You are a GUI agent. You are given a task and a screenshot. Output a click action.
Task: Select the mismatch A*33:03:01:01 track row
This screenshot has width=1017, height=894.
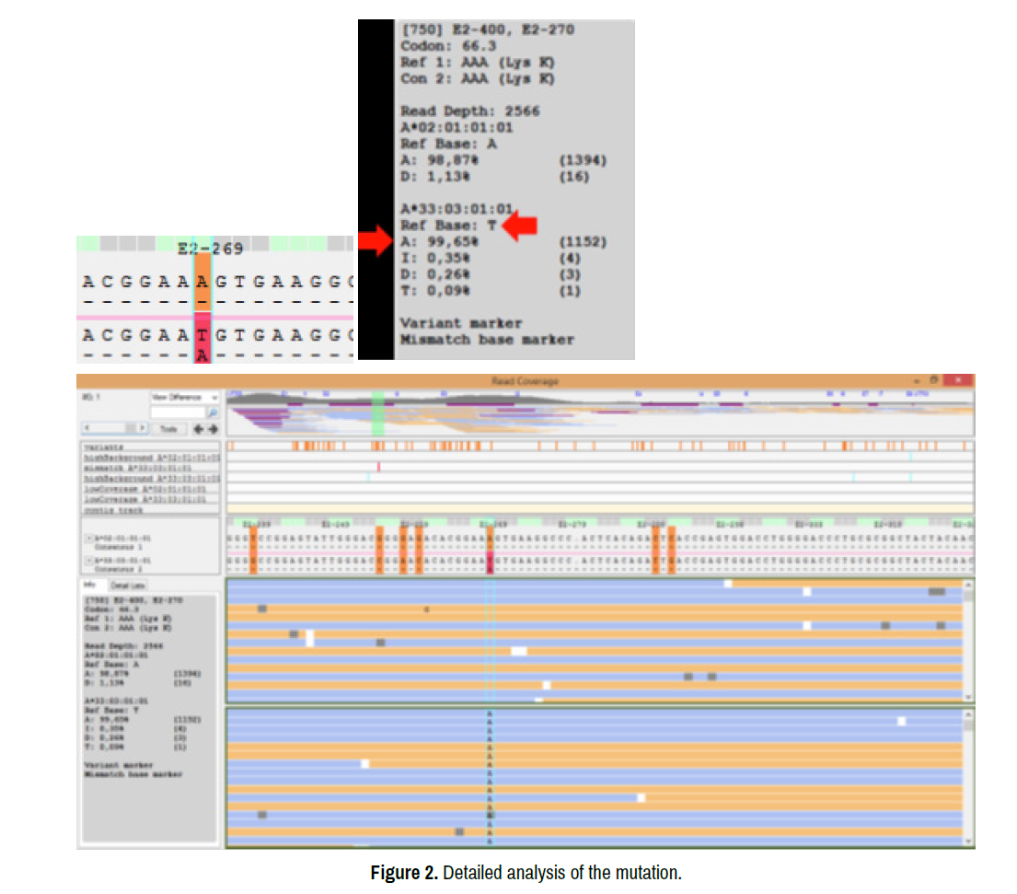tap(152, 468)
